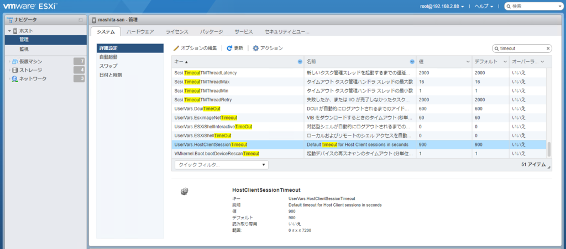The height and width of the screenshot is (249, 566).
Task: Select the UserVars.HostClientSessionTimeout row
Action: pyautogui.click(x=359, y=145)
